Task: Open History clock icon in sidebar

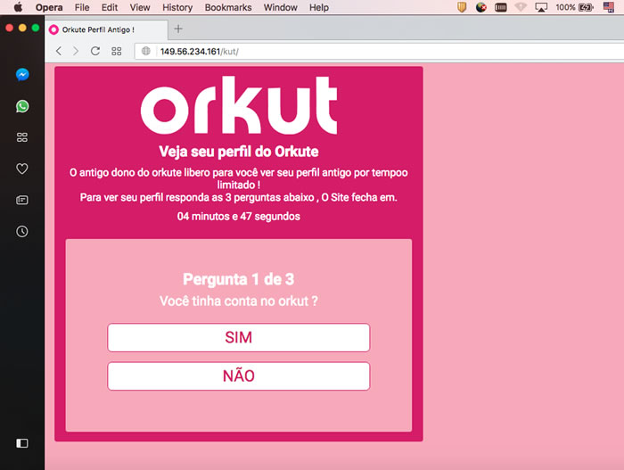Action: point(22,231)
